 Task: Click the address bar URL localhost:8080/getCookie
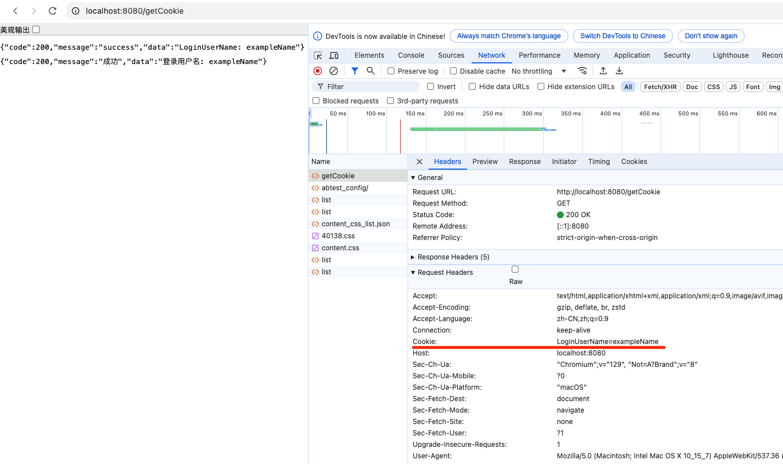pos(135,11)
